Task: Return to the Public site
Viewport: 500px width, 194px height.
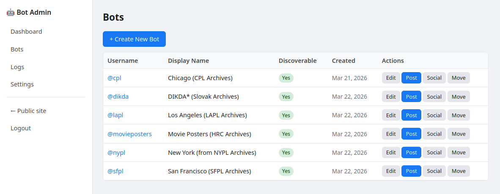Action: tap(28, 111)
